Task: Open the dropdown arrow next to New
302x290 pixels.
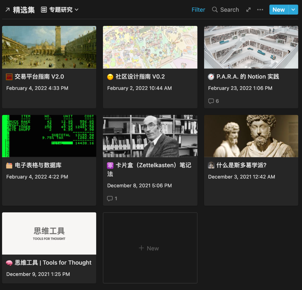Action: [x=293, y=10]
